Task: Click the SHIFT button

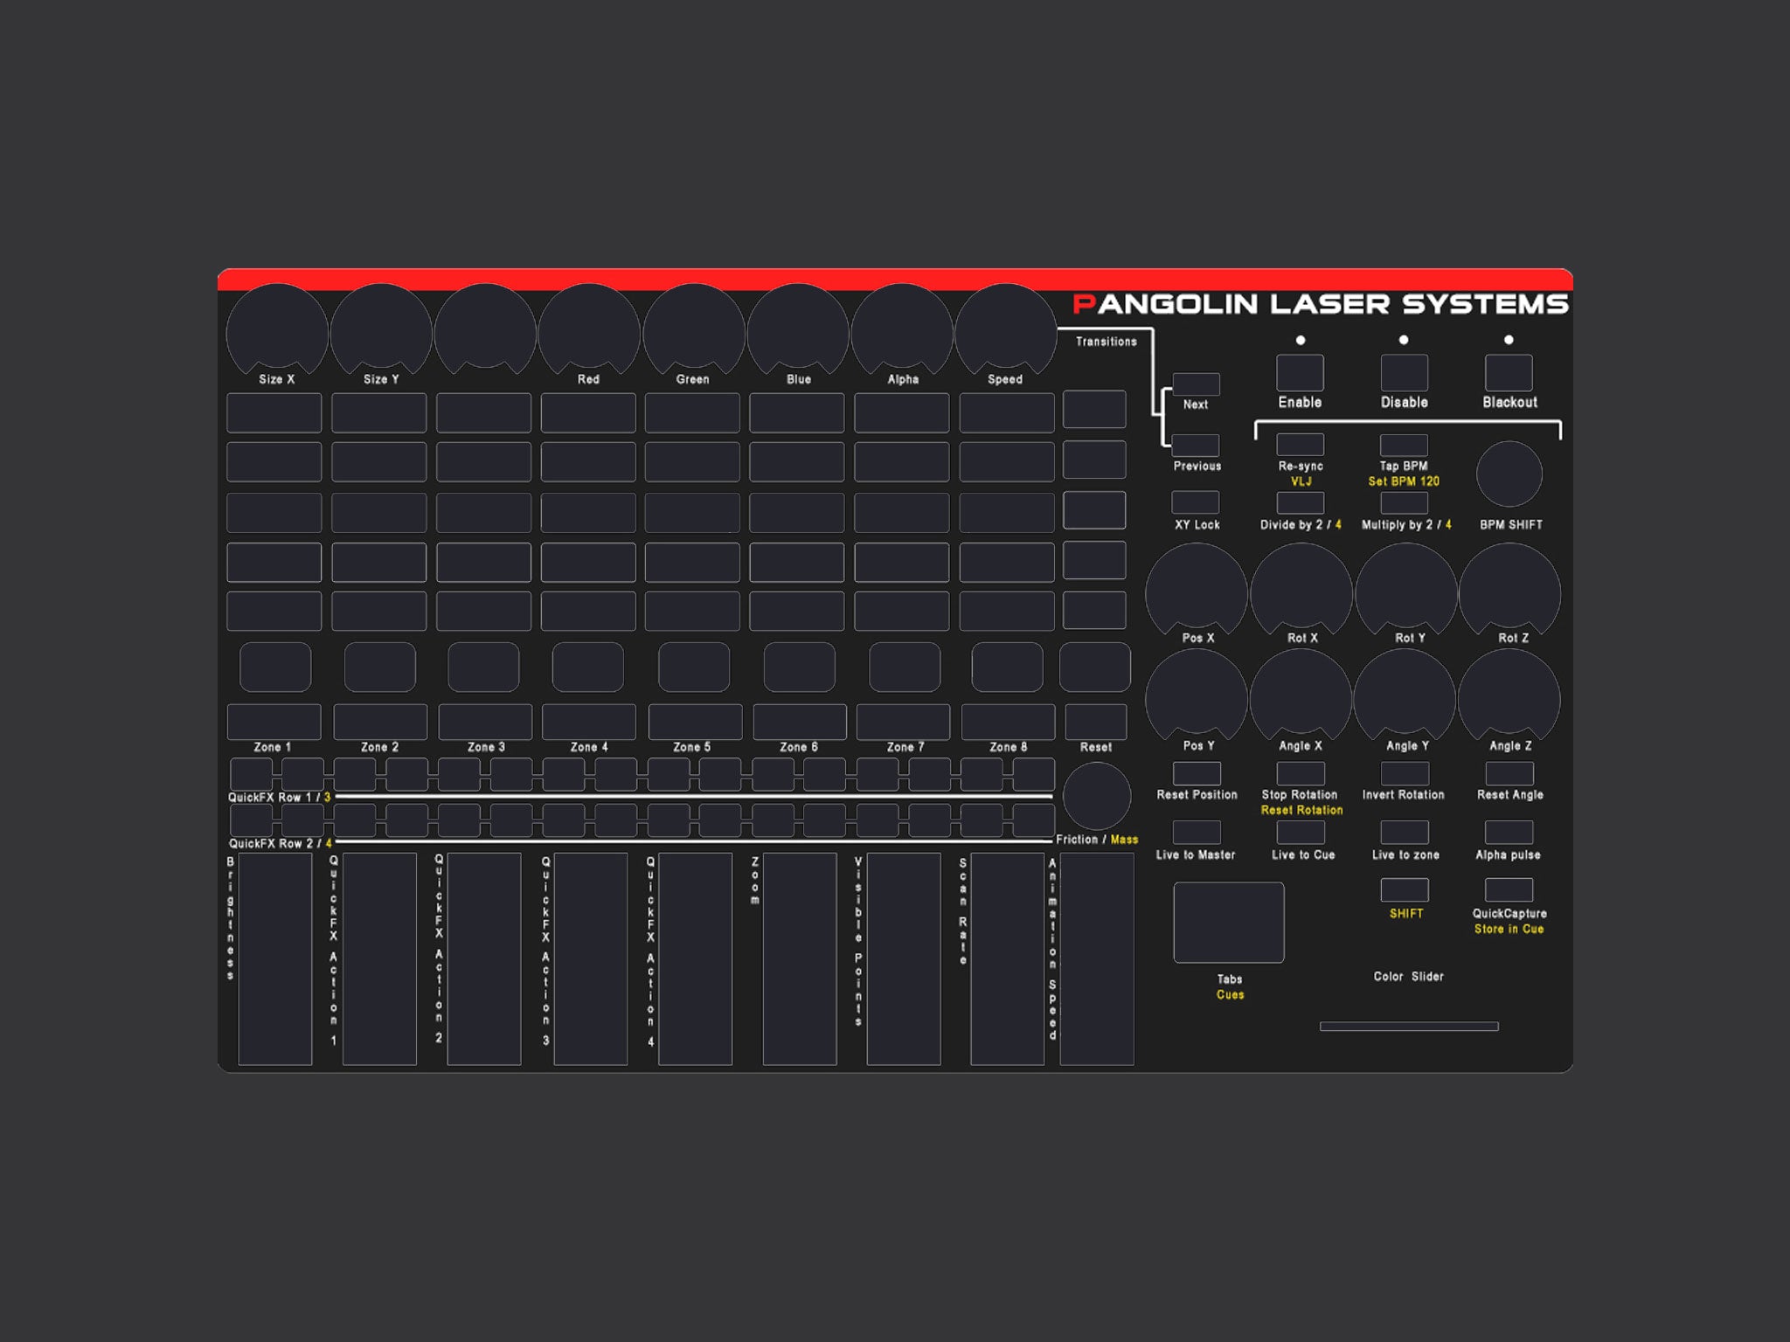Action: (x=1405, y=889)
